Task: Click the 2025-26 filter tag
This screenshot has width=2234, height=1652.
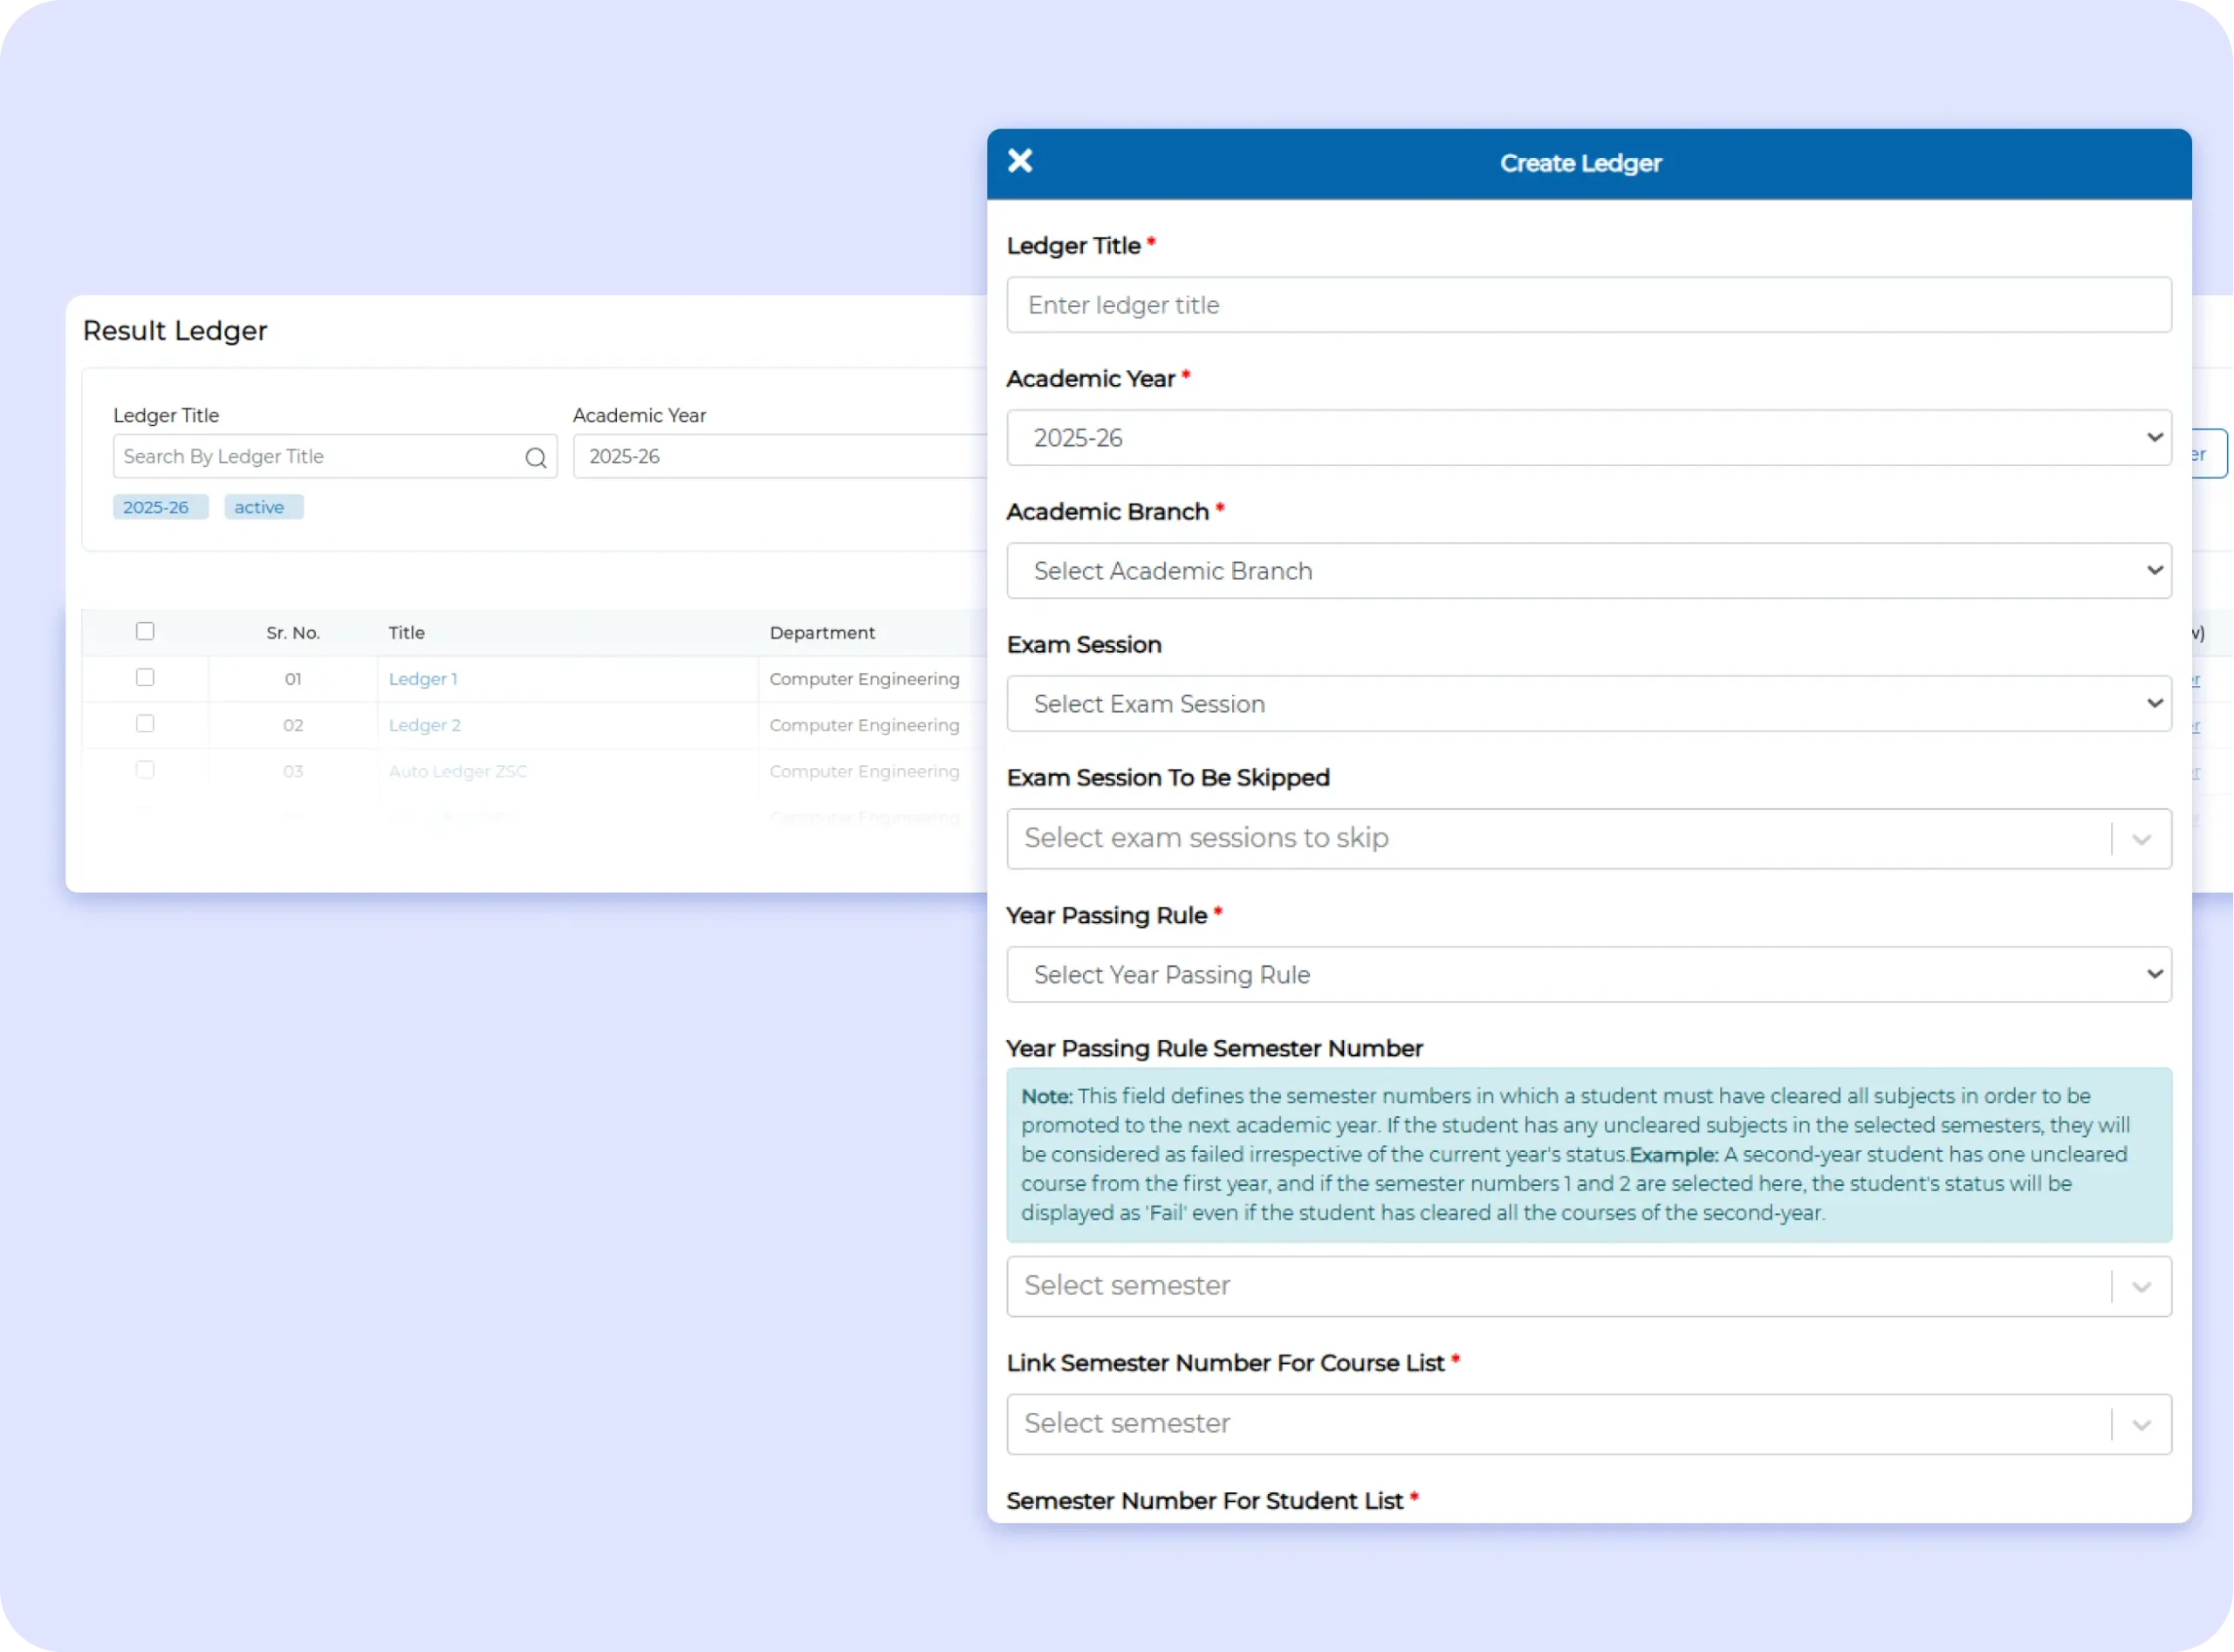Action: click(157, 507)
